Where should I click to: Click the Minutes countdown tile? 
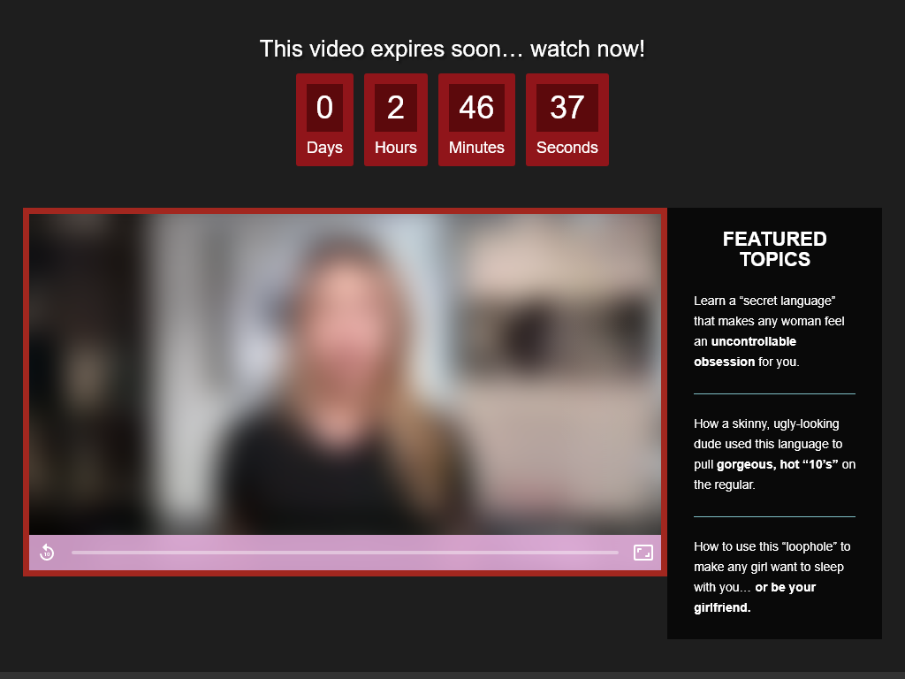[476, 120]
